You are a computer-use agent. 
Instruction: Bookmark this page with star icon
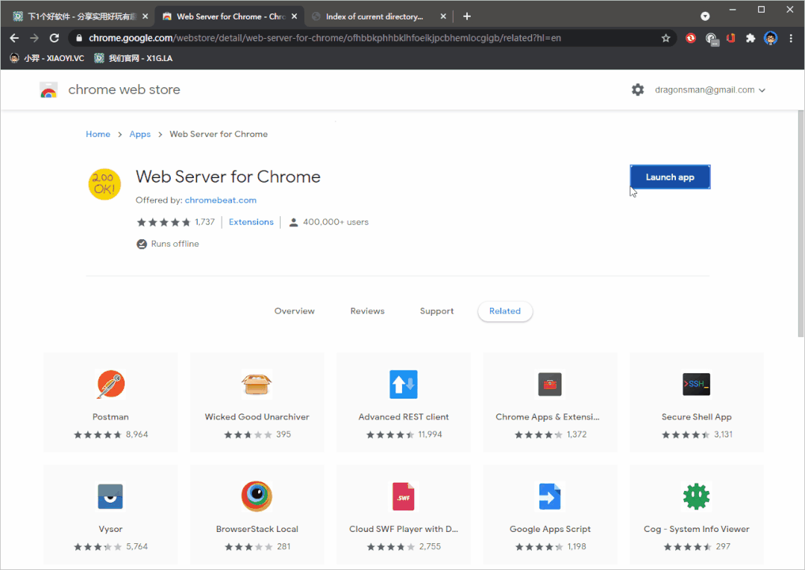665,38
